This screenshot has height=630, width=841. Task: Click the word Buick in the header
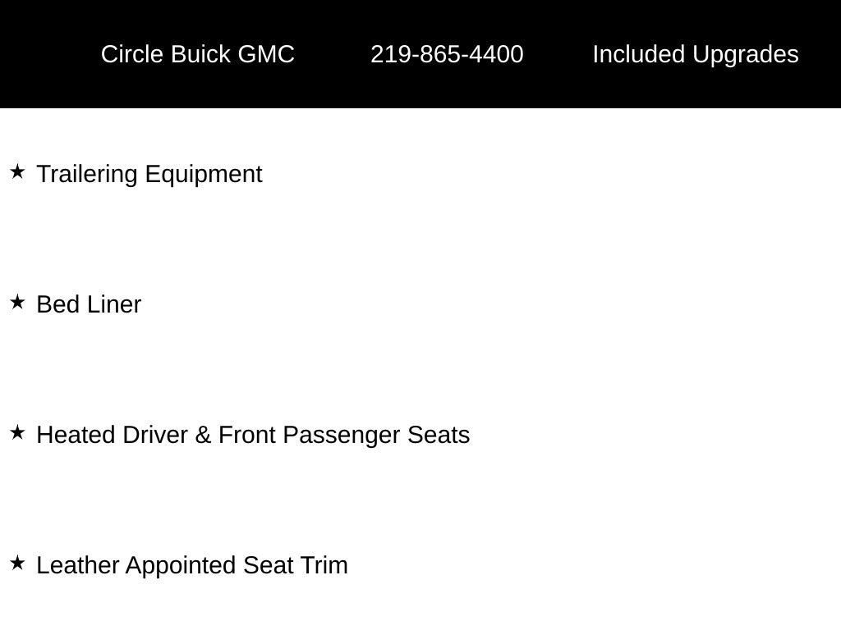[201, 54]
